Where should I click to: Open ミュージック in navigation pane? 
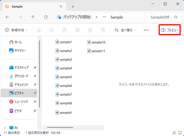point(18,102)
